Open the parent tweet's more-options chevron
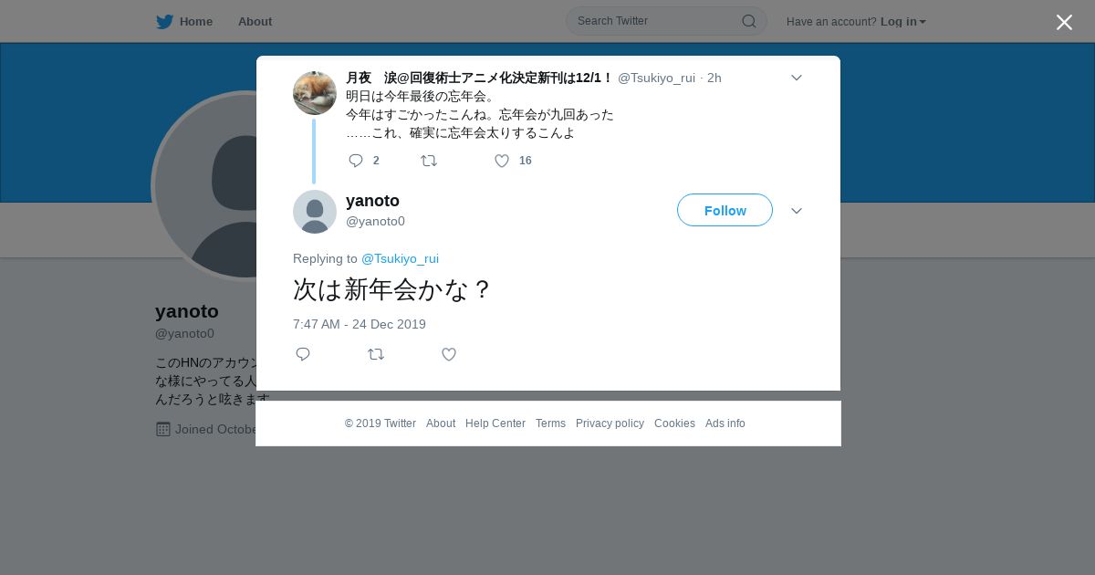The image size is (1095, 575). coord(796,78)
